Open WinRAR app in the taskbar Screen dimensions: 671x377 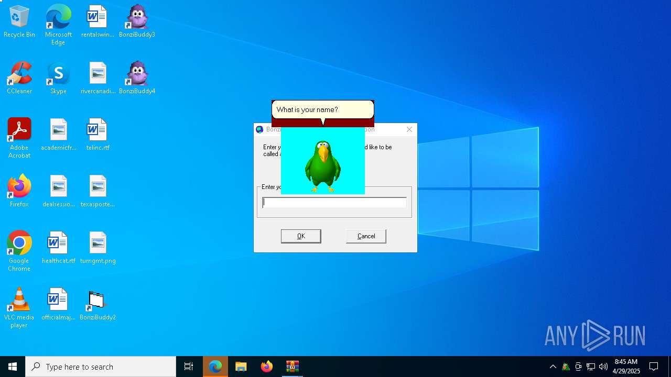pyautogui.click(x=292, y=367)
